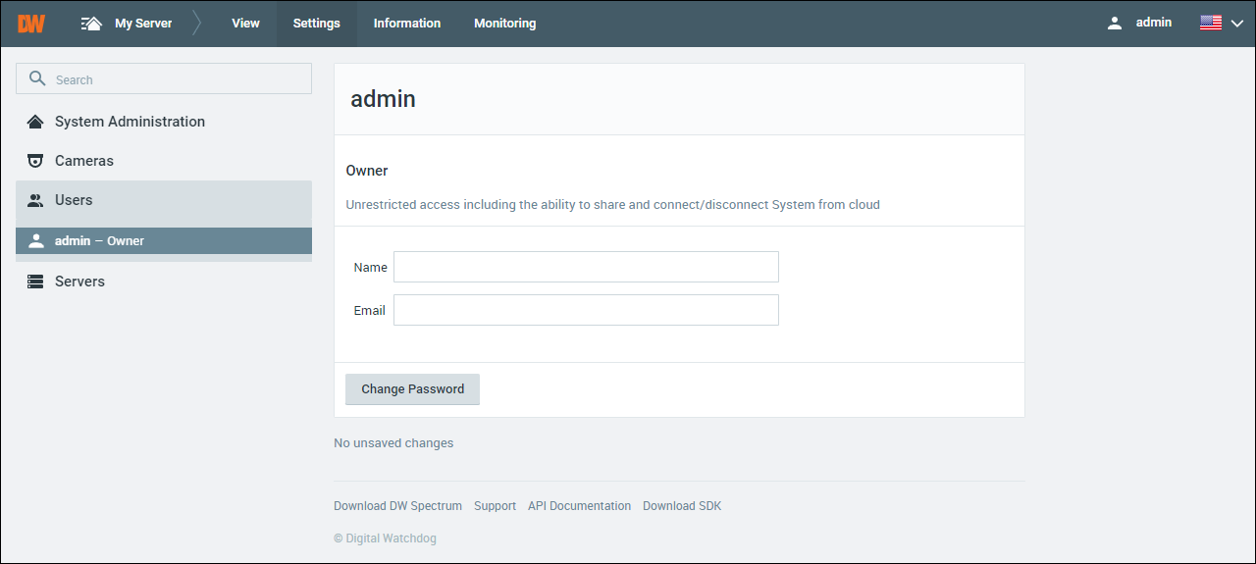Open the API Documentation link
This screenshot has width=1256, height=564.
point(579,506)
